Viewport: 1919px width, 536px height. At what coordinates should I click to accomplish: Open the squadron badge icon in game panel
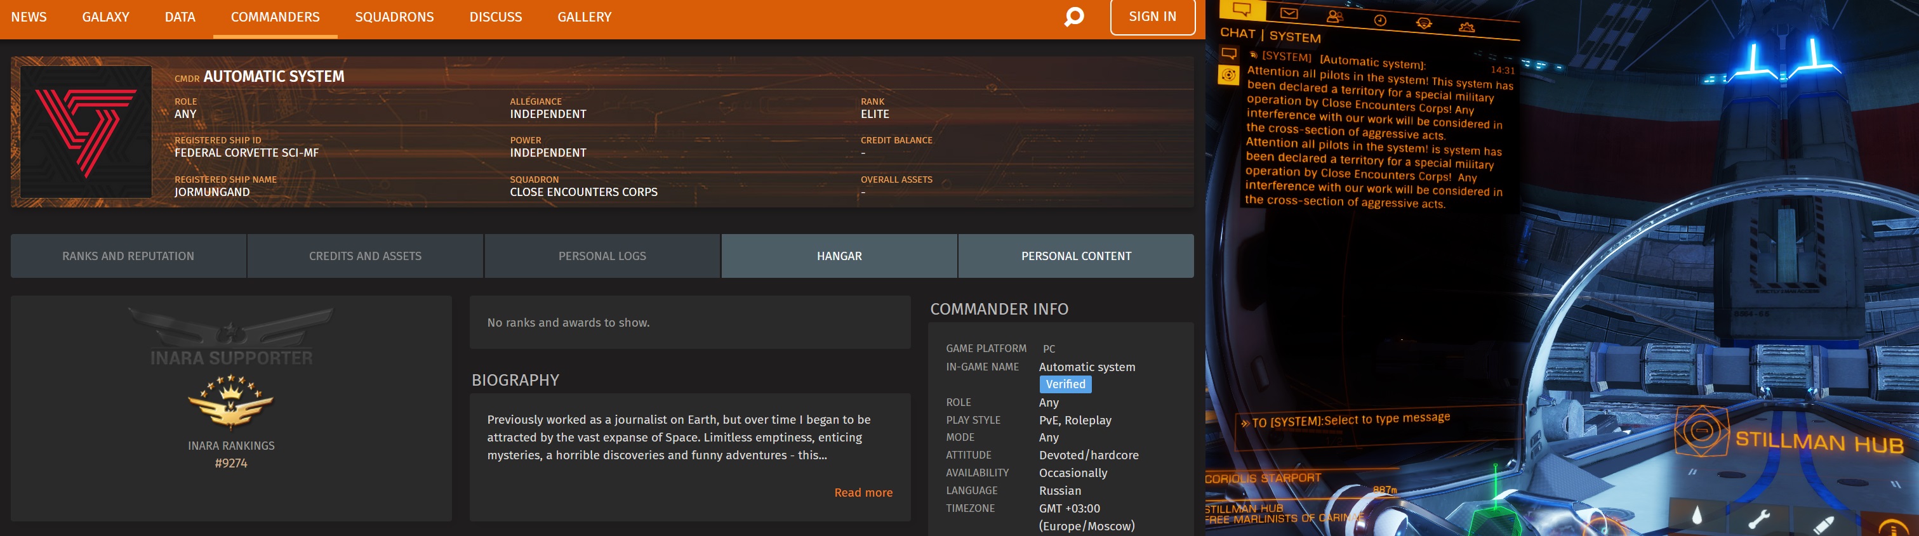point(1424,23)
